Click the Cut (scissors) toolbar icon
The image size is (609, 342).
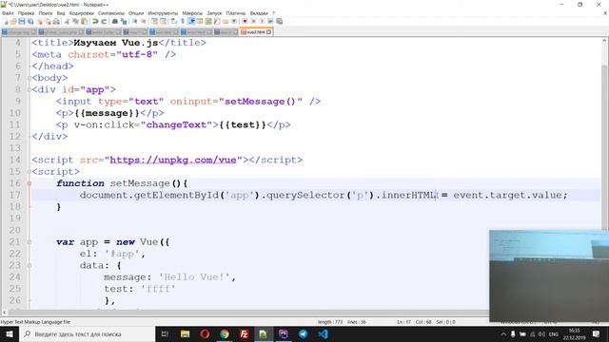67,21
